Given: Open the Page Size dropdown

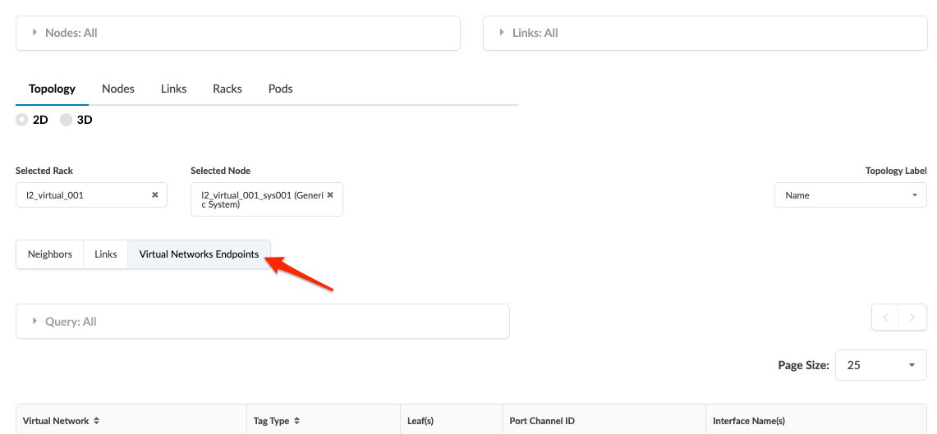Looking at the screenshot, I should [880, 365].
